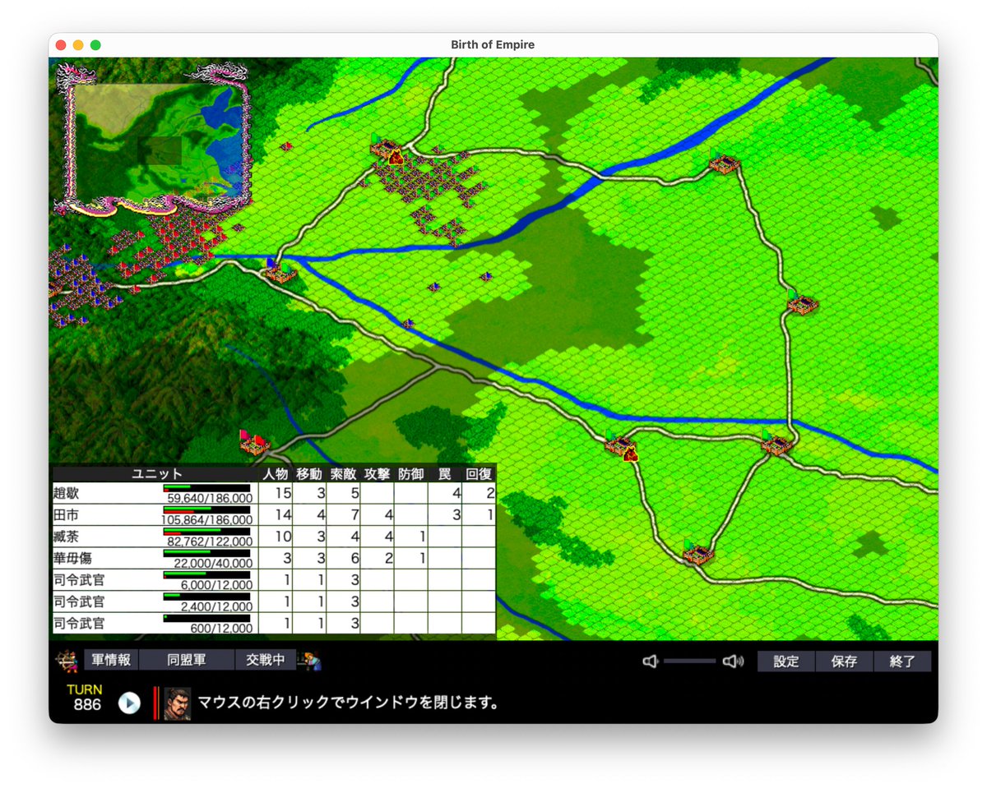Click the 索敵 column header
Screen dimensions: 987x788
point(343,474)
